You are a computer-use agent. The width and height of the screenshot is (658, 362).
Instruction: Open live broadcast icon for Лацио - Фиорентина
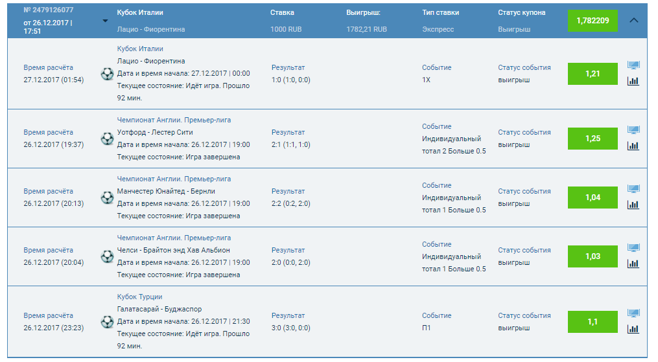(633, 65)
